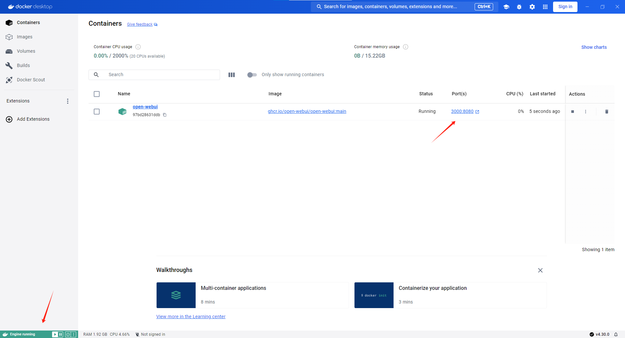Image resolution: width=625 pixels, height=338 pixels.
Task: Tick the select-all containers checkbox
Action: tap(97, 94)
